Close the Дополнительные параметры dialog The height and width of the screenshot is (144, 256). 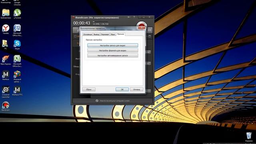coord(141,28)
